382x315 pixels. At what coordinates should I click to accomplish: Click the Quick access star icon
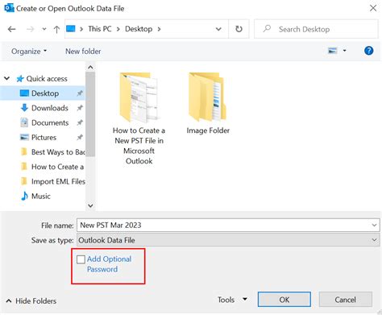click(20, 79)
